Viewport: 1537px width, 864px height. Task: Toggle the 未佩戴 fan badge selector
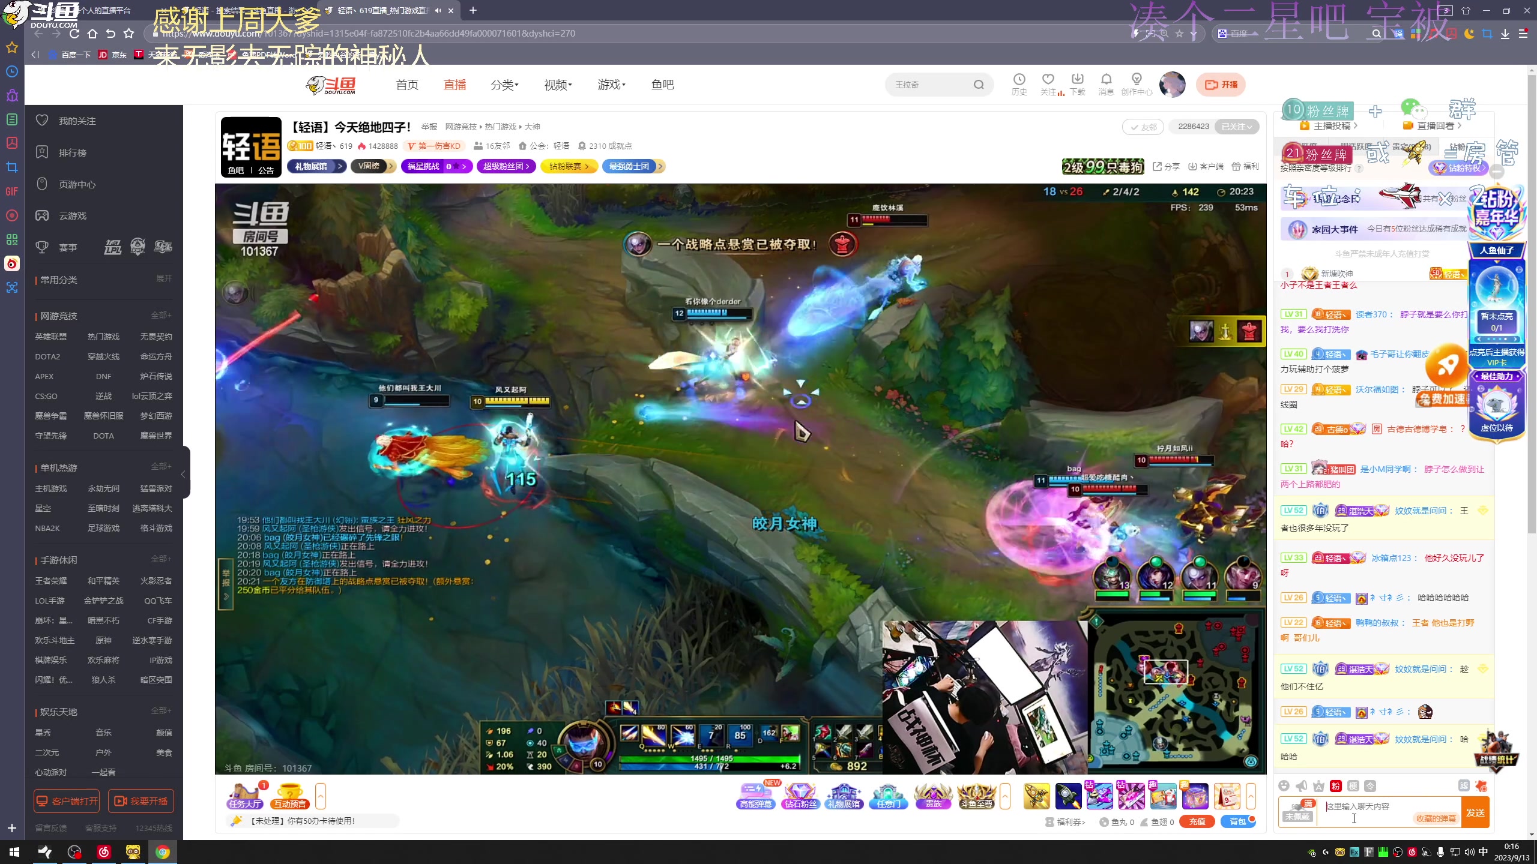1297,812
